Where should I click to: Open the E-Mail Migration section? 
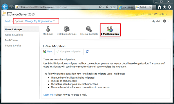110,31
